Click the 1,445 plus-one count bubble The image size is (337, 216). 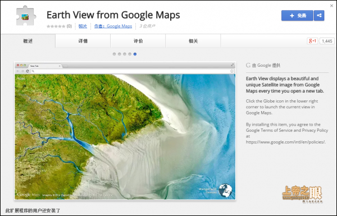click(x=327, y=41)
